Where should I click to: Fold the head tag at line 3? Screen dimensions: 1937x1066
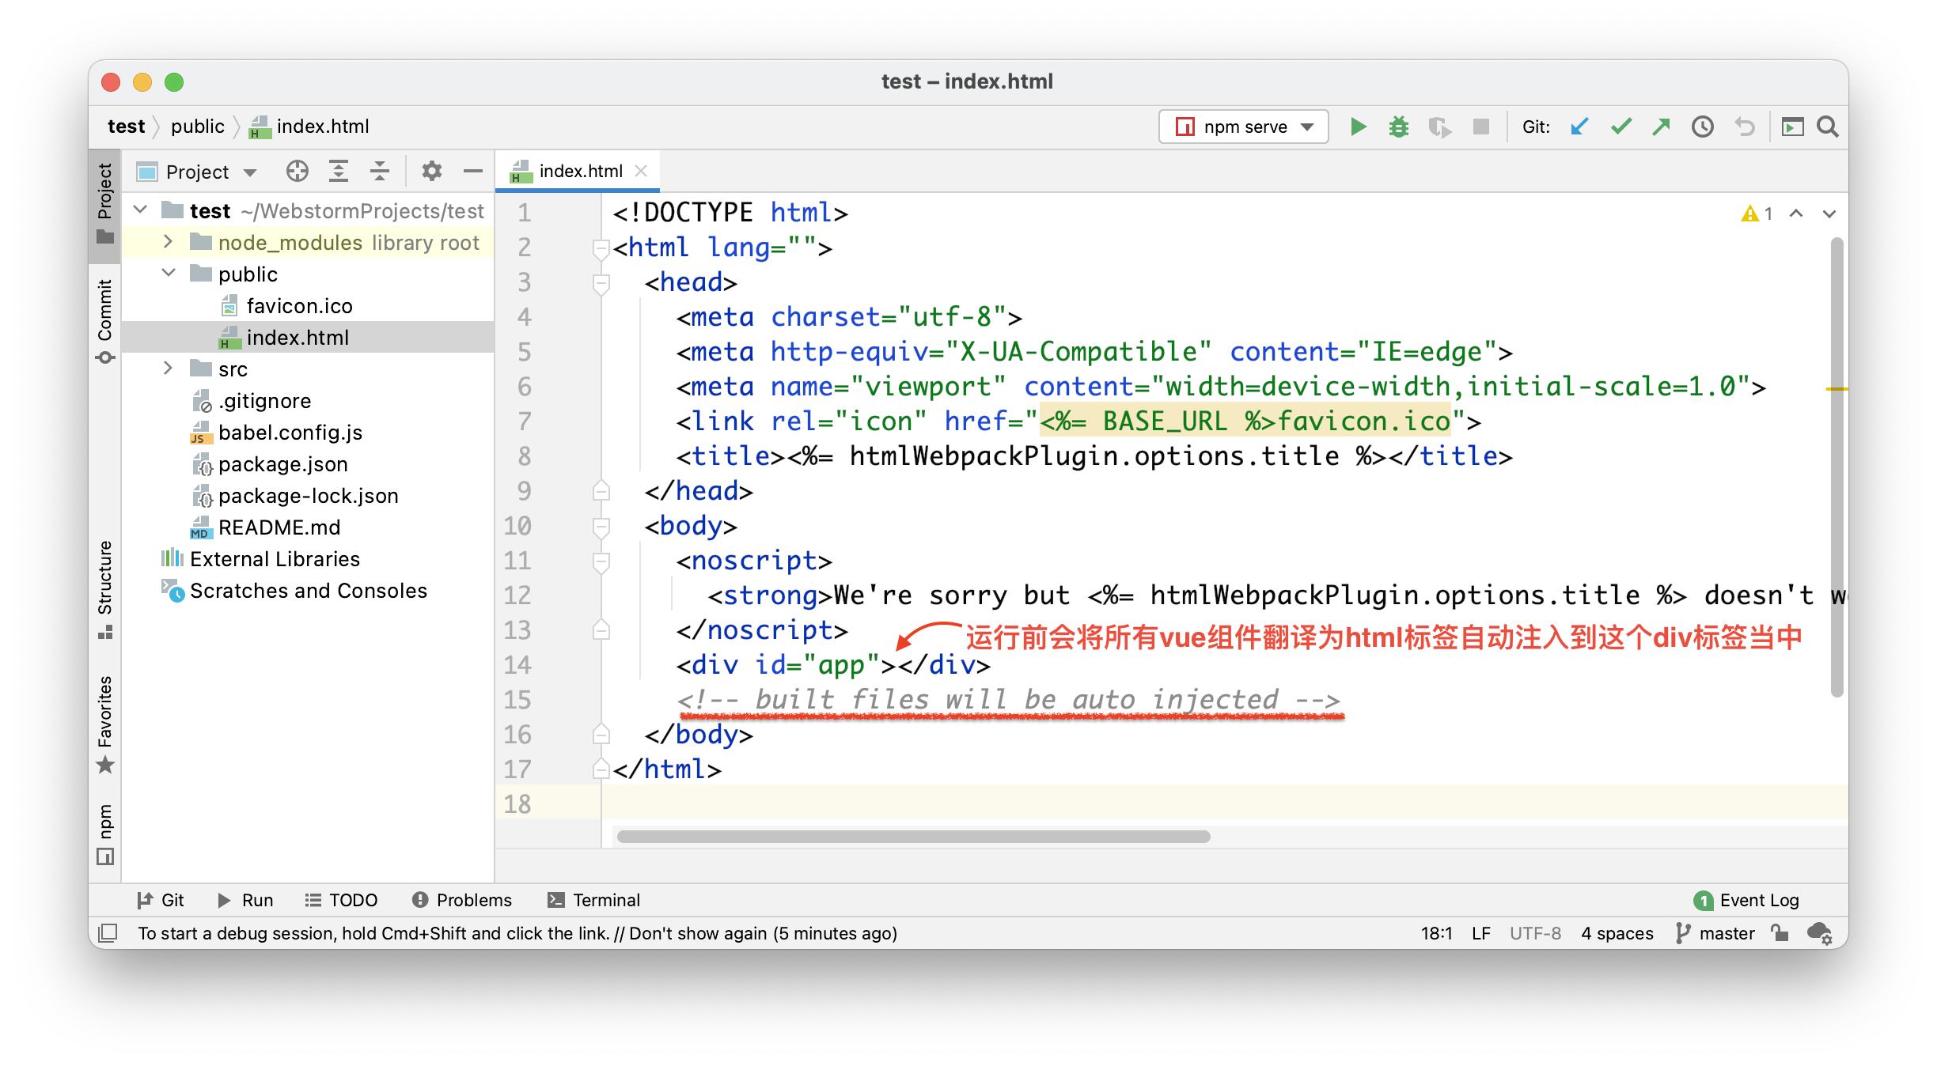tap(601, 283)
